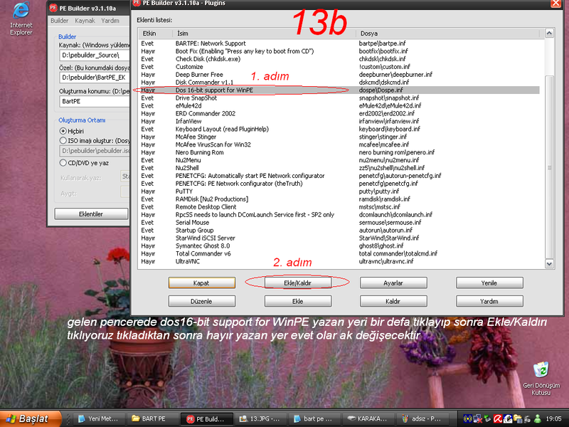Open Internet Explorer desktop icon

click(x=21, y=19)
